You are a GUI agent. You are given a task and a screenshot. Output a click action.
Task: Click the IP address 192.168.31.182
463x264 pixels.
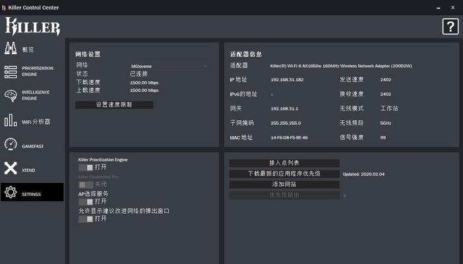287,80
